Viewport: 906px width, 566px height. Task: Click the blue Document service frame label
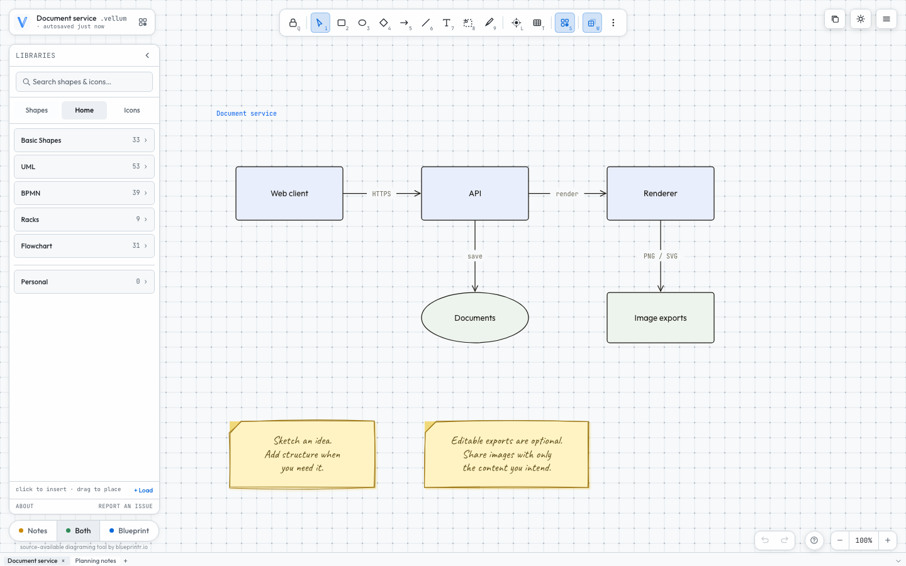coord(247,114)
